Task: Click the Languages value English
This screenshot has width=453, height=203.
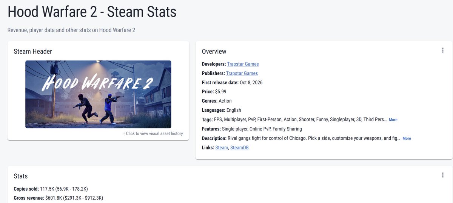Action: click(x=234, y=110)
